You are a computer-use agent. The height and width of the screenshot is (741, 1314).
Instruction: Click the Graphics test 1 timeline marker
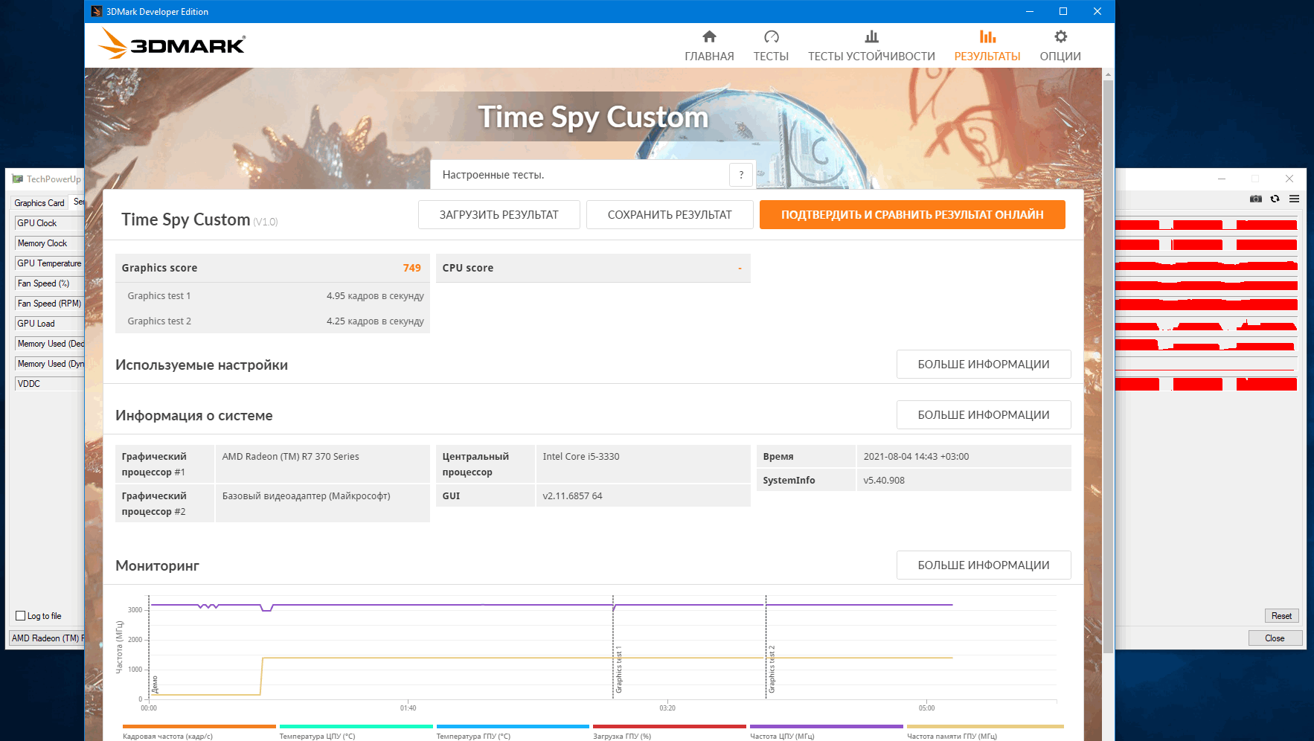point(618,670)
